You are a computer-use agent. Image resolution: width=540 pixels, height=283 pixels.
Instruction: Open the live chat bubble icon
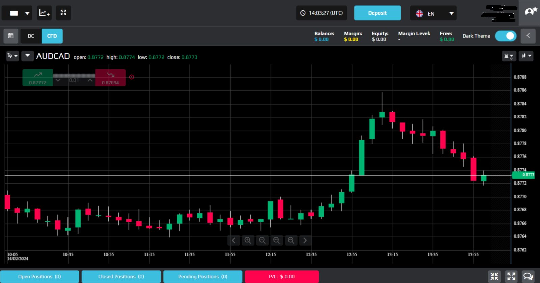pos(528,276)
